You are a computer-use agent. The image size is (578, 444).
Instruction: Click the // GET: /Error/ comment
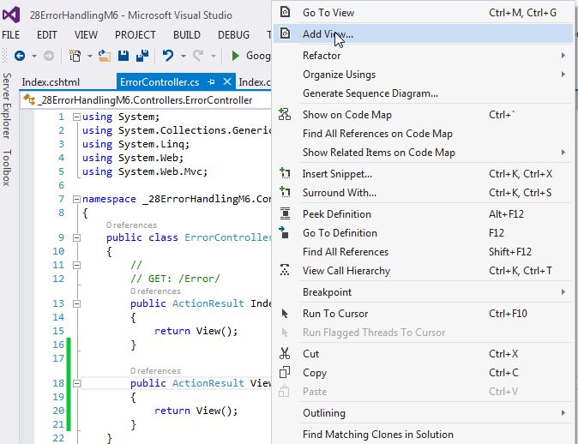tap(175, 279)
